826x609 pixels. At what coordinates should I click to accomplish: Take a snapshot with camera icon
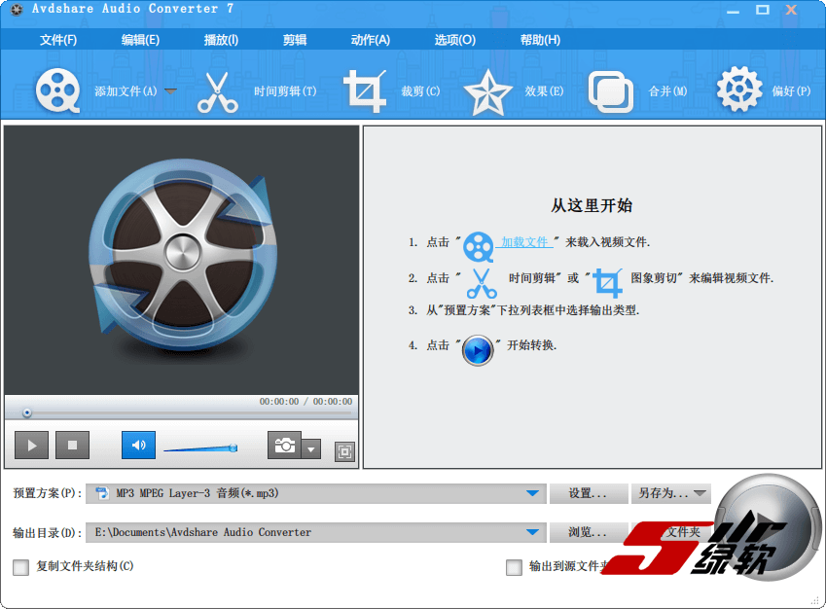(x=284, y=446)
